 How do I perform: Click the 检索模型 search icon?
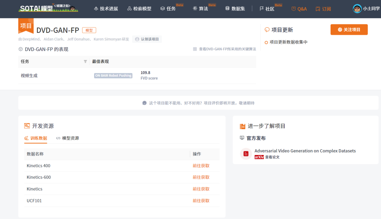coord(129,9)
